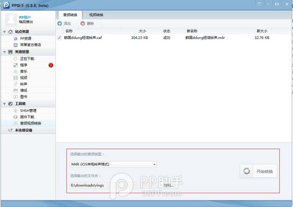
Task: Click the 成功 status cell
Action: pyautogui.click(x=167, y=38)
